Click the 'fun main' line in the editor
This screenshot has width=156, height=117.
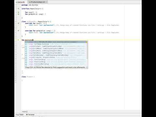pos(28,40)
